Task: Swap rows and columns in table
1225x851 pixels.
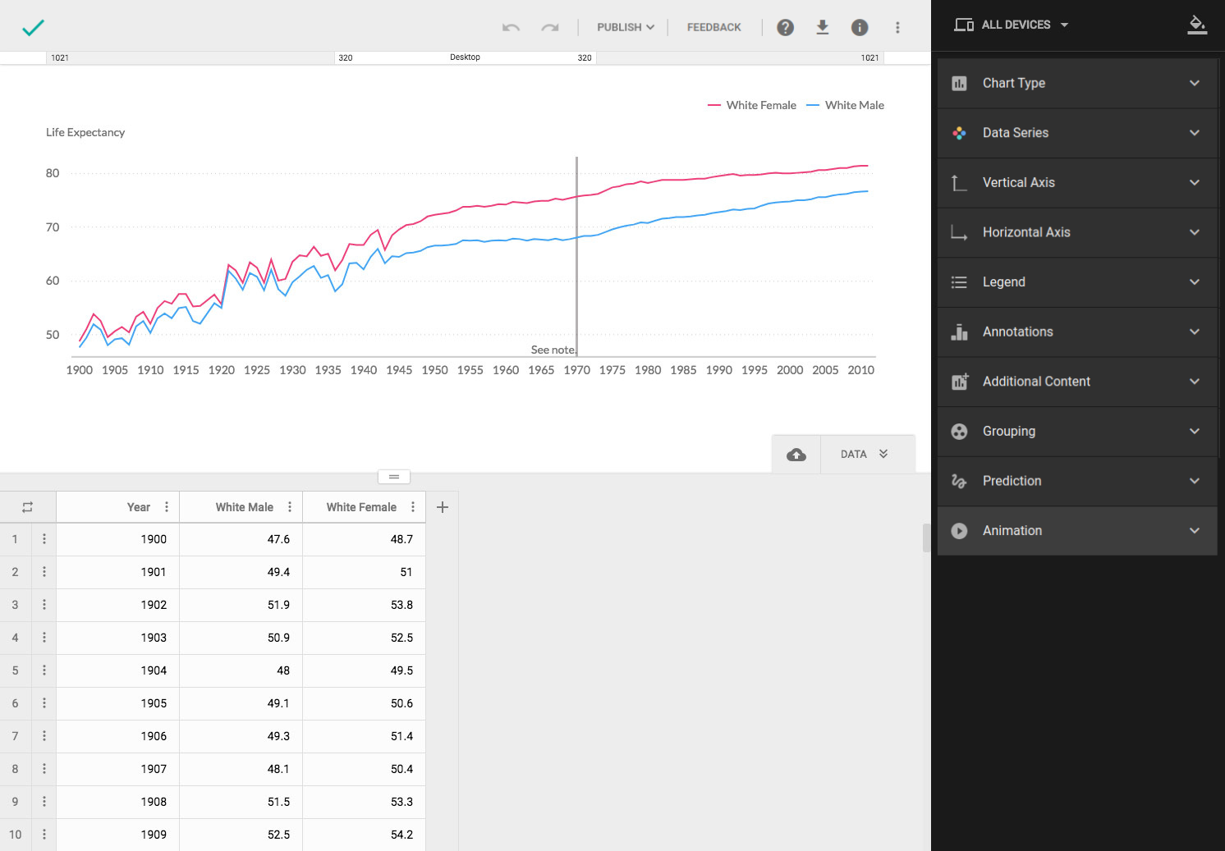Action: [x=27, y=507]
